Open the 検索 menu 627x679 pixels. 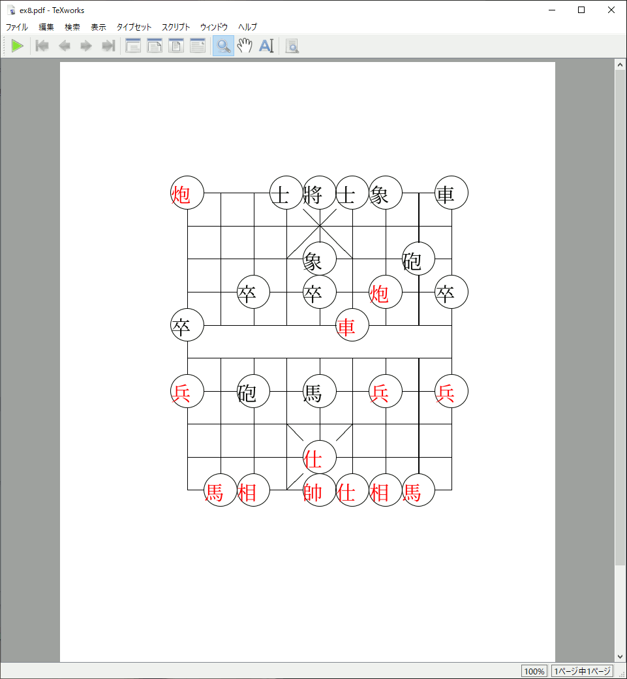tap(72, 27)
